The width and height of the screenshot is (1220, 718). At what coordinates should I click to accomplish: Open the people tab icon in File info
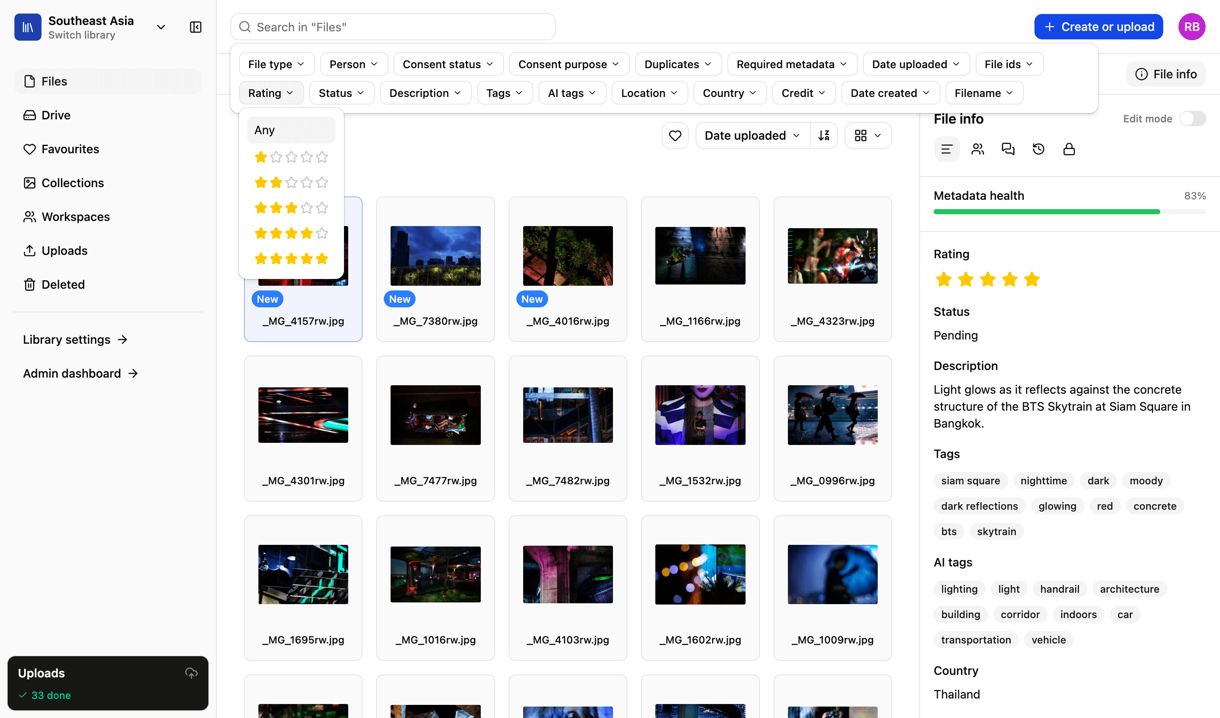point(977,149)
